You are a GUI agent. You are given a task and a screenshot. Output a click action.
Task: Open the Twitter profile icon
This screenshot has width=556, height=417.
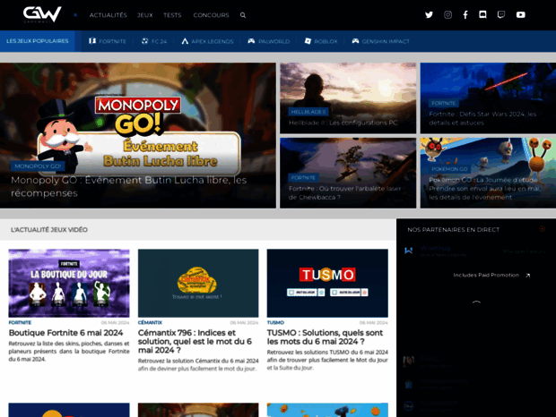(429, 15)
